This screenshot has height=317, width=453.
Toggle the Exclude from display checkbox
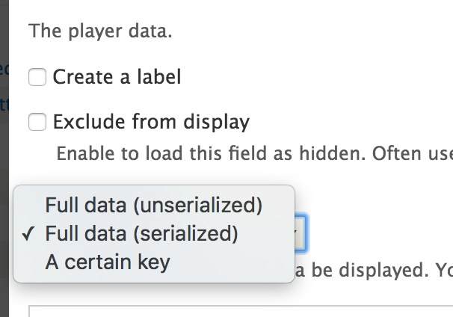(37, 122)
